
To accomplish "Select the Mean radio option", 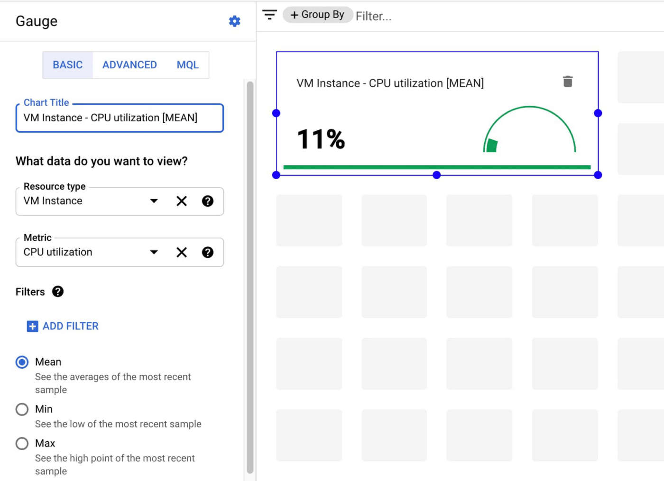I will [x=22, y=363].
